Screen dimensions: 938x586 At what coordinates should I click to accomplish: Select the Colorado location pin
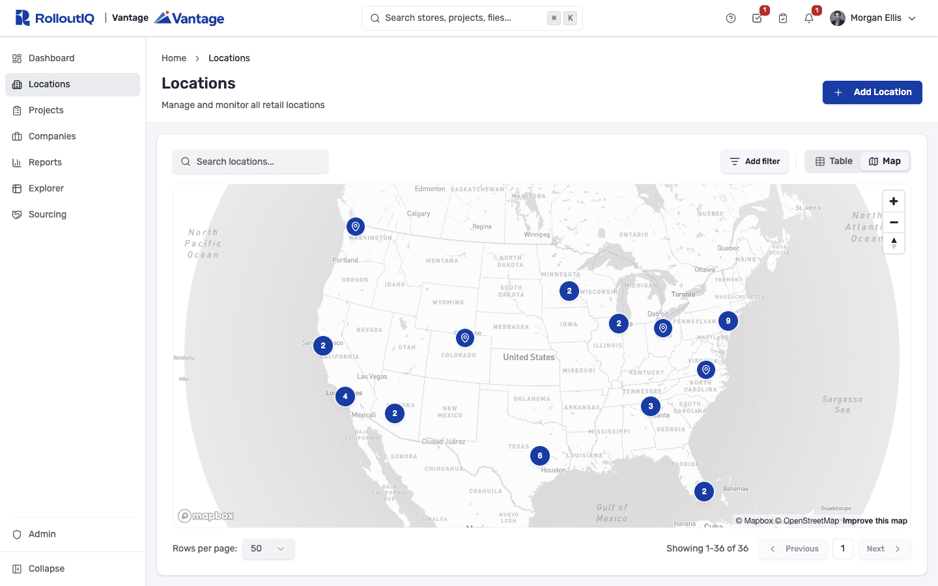click(465, 338)
